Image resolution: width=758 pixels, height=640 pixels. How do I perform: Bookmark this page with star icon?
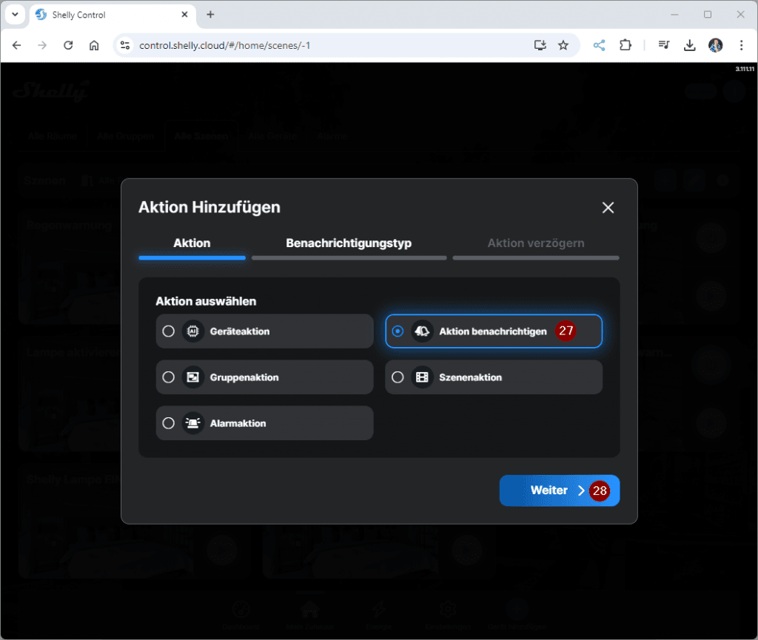click(563, 45)
